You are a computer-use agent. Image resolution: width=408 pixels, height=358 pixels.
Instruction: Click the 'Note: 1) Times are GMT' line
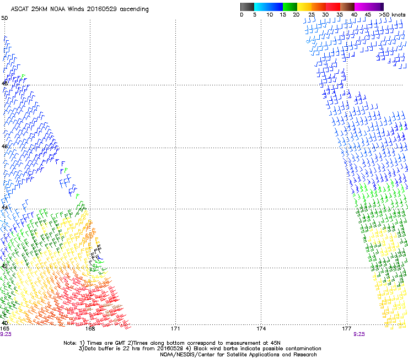pos(171,343)
